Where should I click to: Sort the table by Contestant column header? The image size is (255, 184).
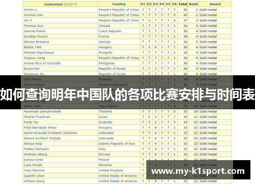point(53,5)
